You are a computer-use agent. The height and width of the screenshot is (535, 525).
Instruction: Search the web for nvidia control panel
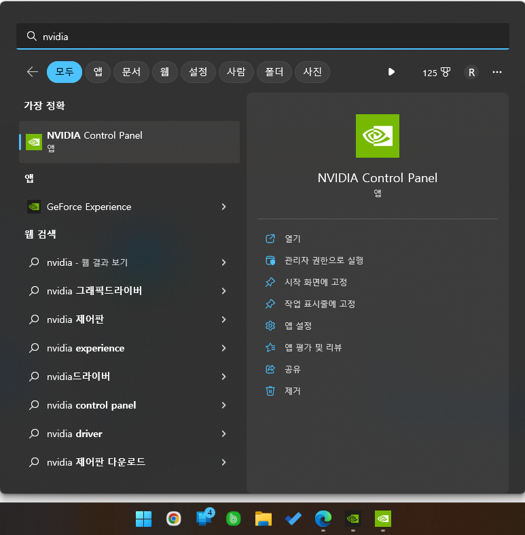pos(130,405)
